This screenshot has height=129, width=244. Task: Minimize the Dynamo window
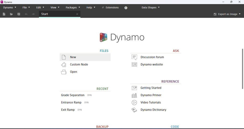tap(223, 2)
